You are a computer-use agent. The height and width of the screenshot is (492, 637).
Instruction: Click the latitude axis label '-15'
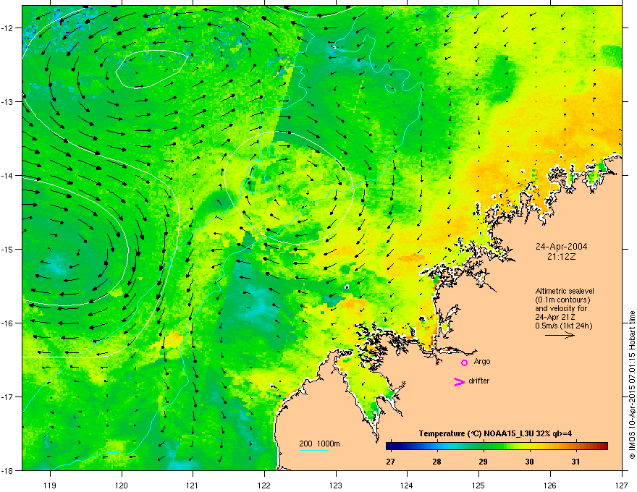click(x=8, y=249)
